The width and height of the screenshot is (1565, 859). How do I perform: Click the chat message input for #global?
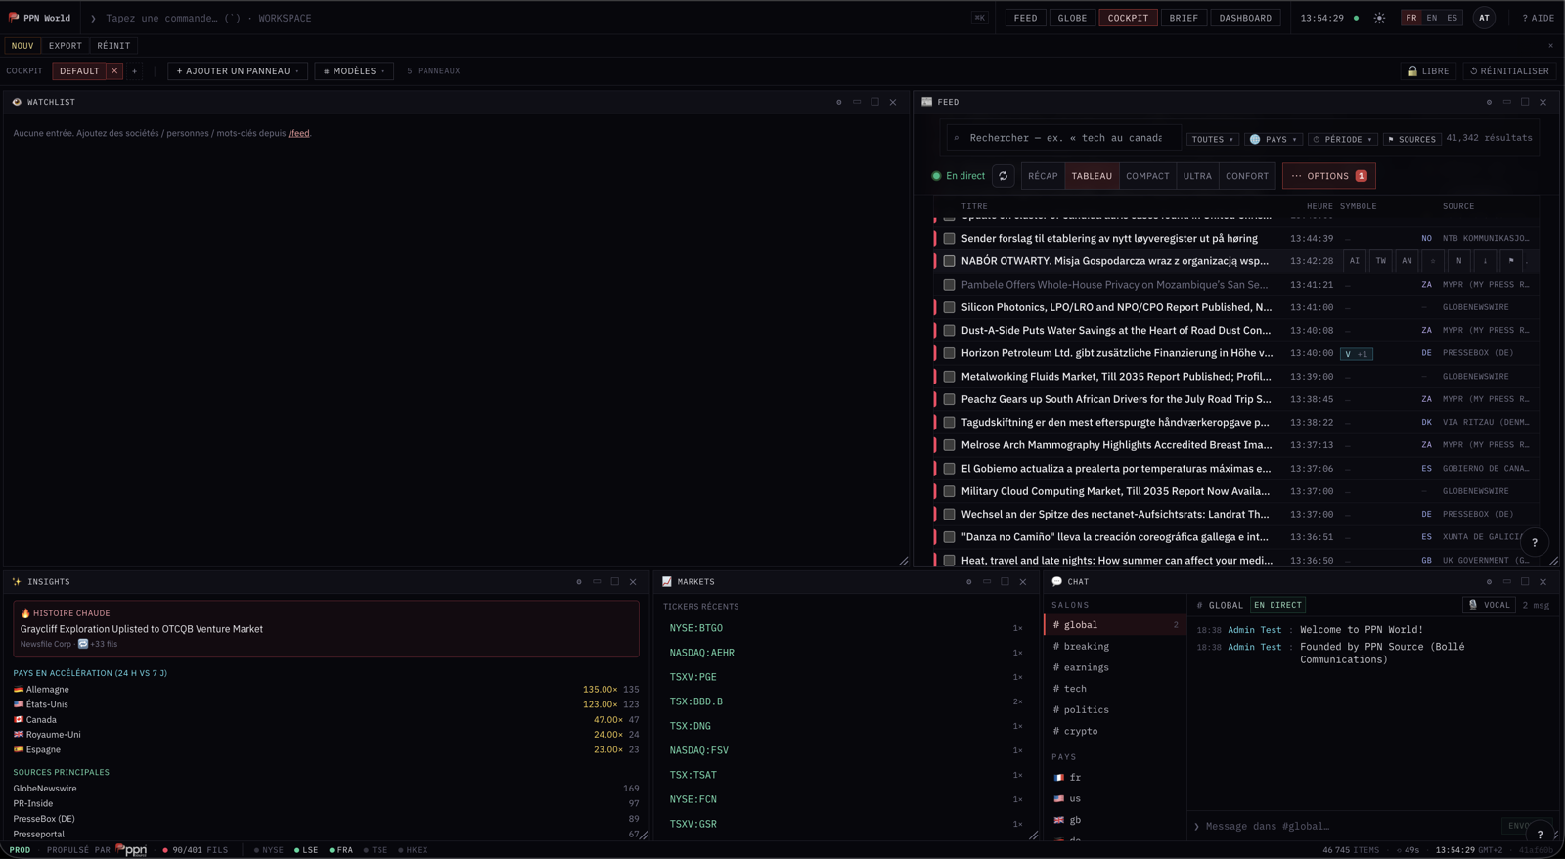(x=1346, y=827)
